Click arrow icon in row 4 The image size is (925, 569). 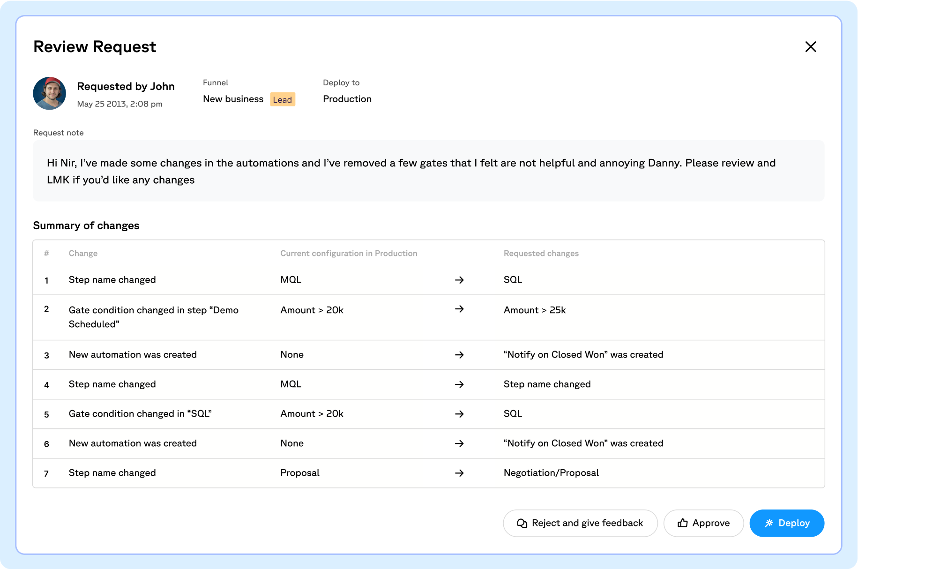[x=459, y=384]
